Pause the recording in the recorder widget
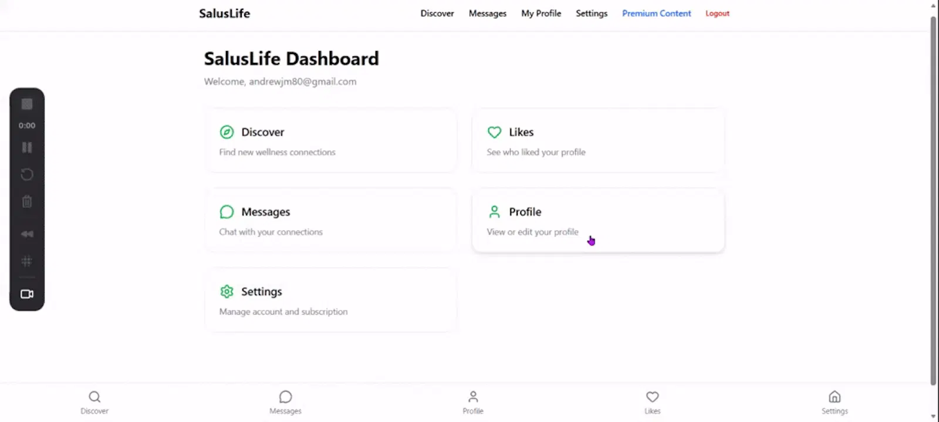Image resolution: width=939 pixels, height=422 pixels. coord(27,147)
